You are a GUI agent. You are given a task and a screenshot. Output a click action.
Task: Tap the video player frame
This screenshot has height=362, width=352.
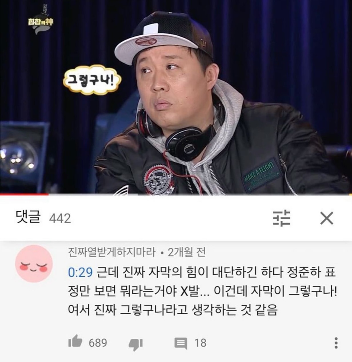(176, 97)
